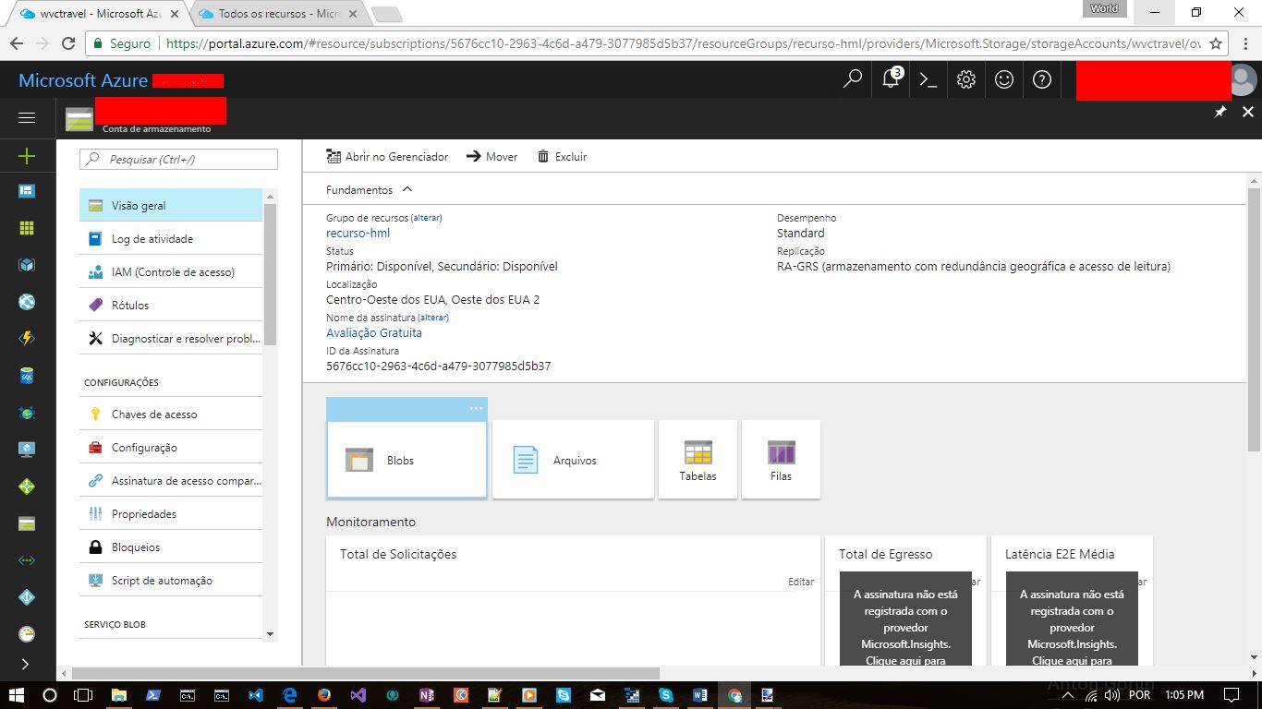The image size is (1262, 709).
Task: Open the help question mark icon
Action: click(1042, 79)
